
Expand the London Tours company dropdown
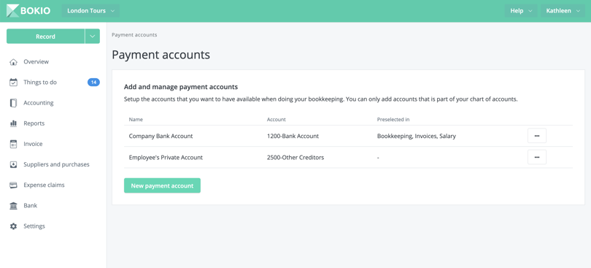click(x=90, y=10)
